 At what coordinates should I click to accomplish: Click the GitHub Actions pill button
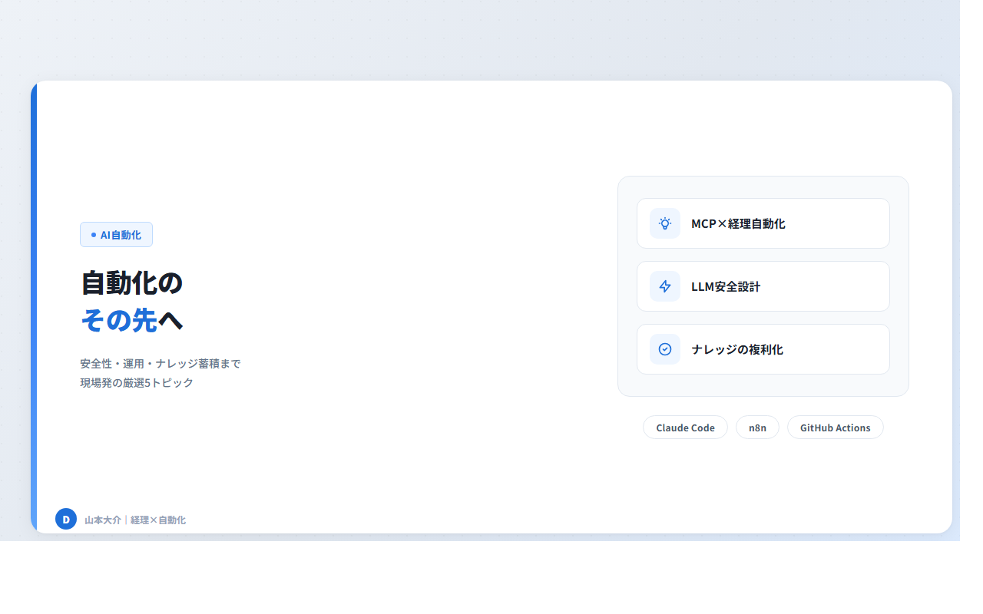coord(835,427)
